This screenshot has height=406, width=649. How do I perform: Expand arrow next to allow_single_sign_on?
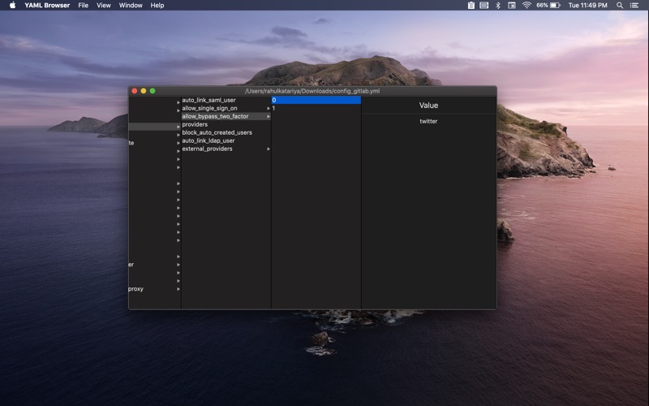coord(269,109)
